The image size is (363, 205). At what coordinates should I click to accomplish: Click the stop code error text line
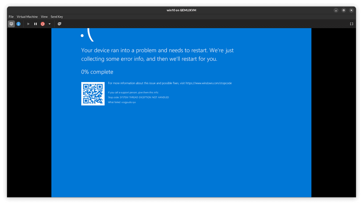tap(138, 97)
